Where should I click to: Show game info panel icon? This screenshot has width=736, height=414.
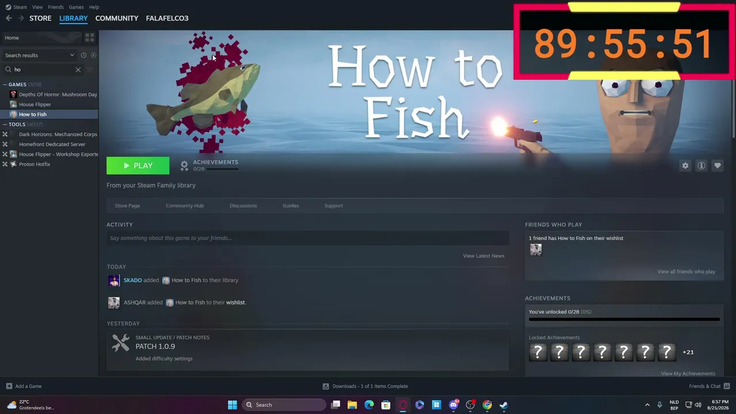701,166
